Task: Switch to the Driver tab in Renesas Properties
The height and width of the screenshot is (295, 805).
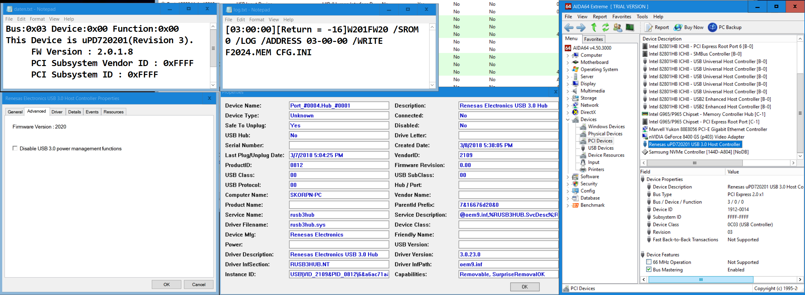Action: (x=57, y=112)
